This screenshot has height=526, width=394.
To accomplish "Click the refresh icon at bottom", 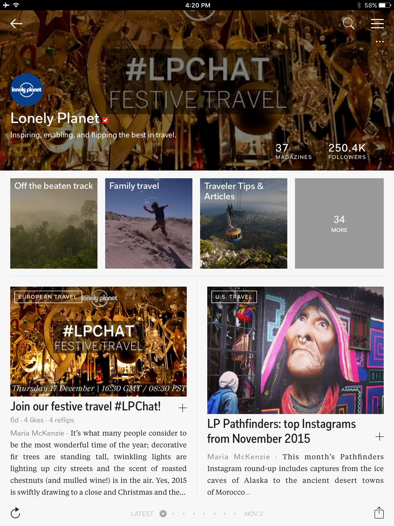I will pos(15,513).
